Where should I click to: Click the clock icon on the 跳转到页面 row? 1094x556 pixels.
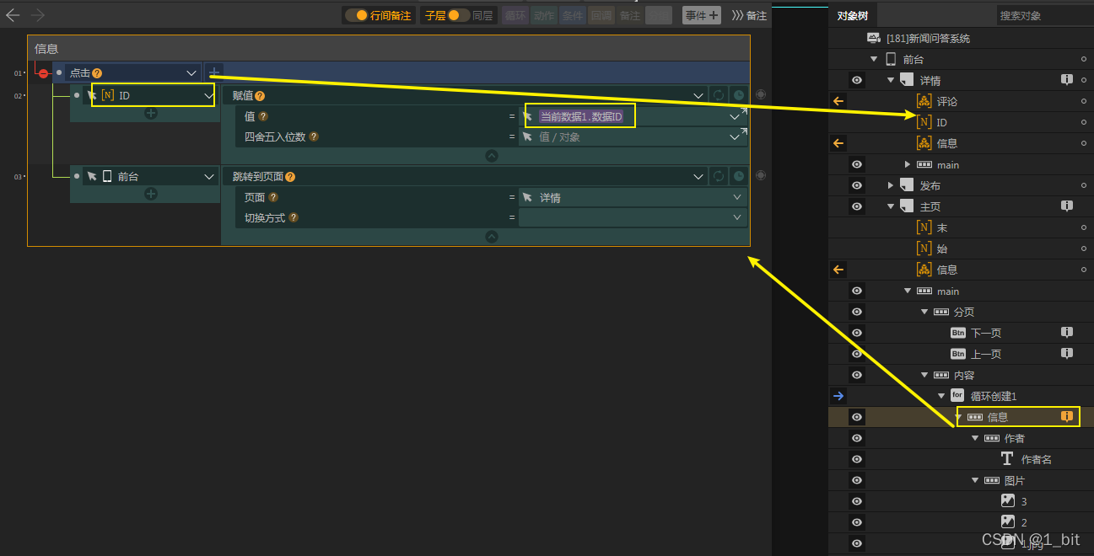tap(739, 177)
